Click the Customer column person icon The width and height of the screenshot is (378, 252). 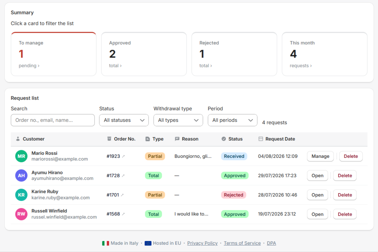(x=18, y=139)
